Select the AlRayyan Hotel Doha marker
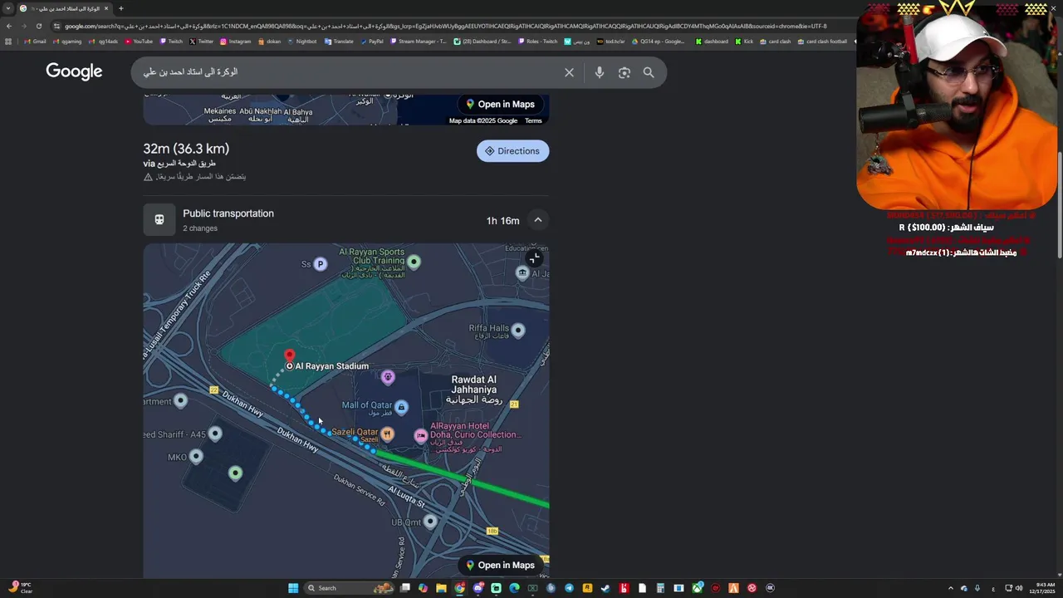 click(x=421, y=435)
